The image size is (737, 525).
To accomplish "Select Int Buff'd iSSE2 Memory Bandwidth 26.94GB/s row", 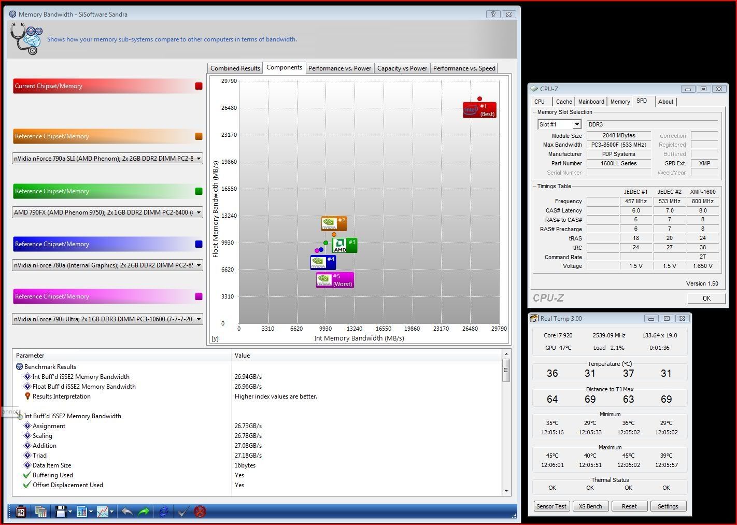I will point(258,377).
